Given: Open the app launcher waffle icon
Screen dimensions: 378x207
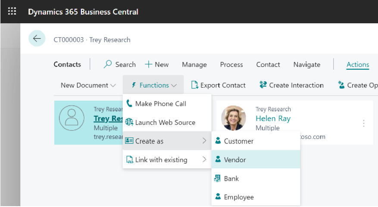Looking at the screenshot, I should (12, 11).
